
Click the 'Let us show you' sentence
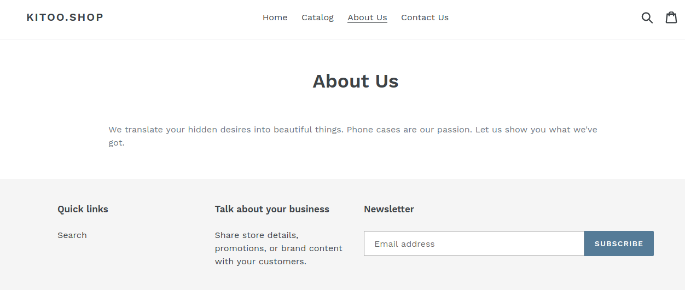[536, 130]
